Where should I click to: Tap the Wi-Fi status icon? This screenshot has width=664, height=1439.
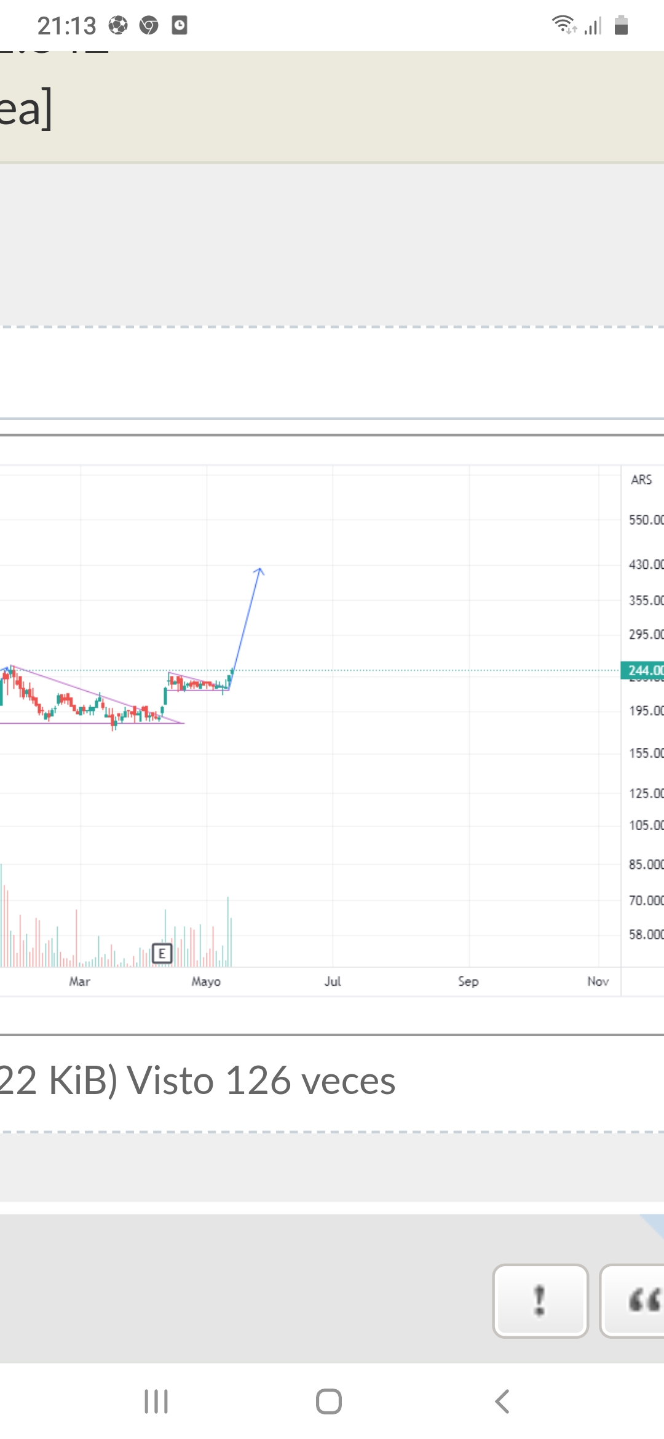(563, 25)
